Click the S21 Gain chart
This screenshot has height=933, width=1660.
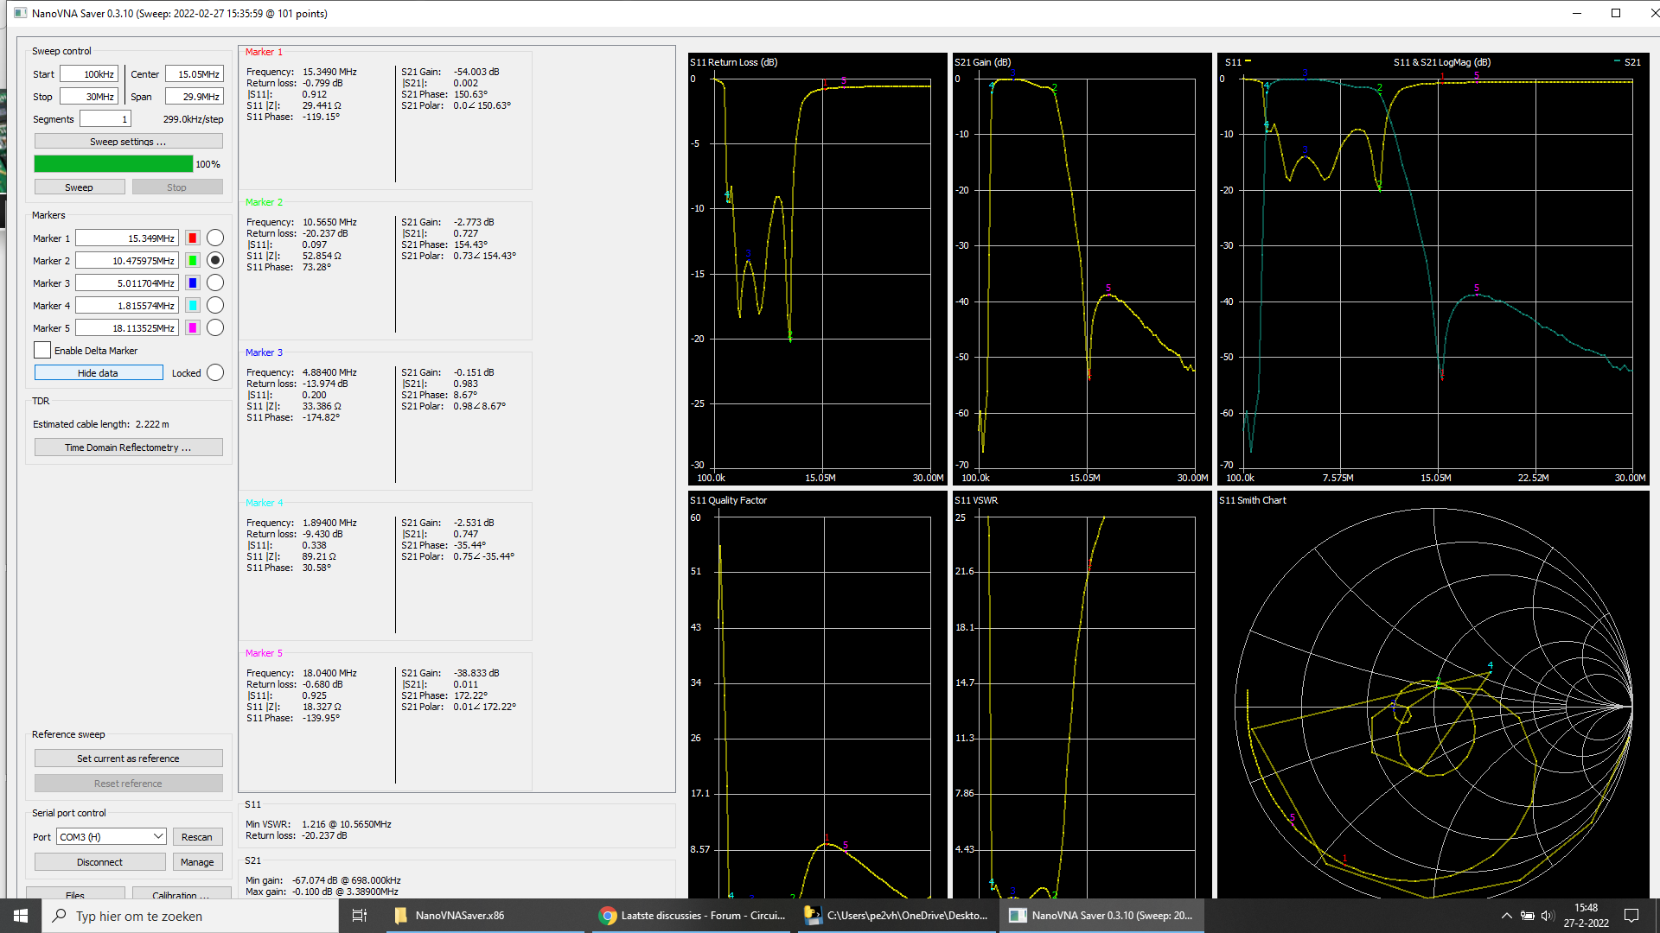coord(1082,270)
